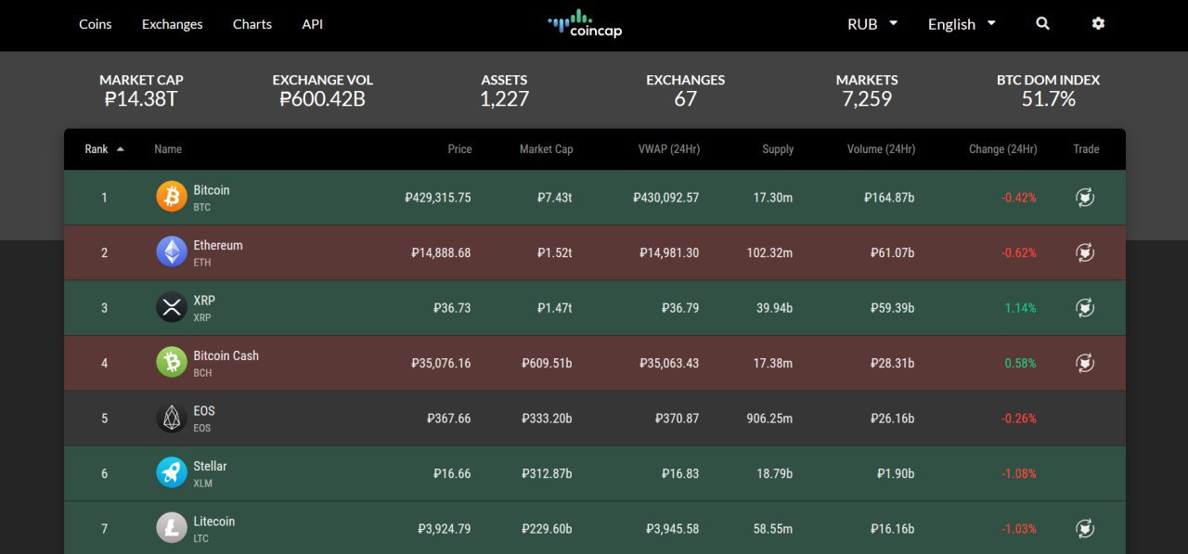Image resolution: width=1188 pixels, height=554 pixels.
Task: Trade Litecoin via ShapeShift icon
Action: [x=1085, y=528]
